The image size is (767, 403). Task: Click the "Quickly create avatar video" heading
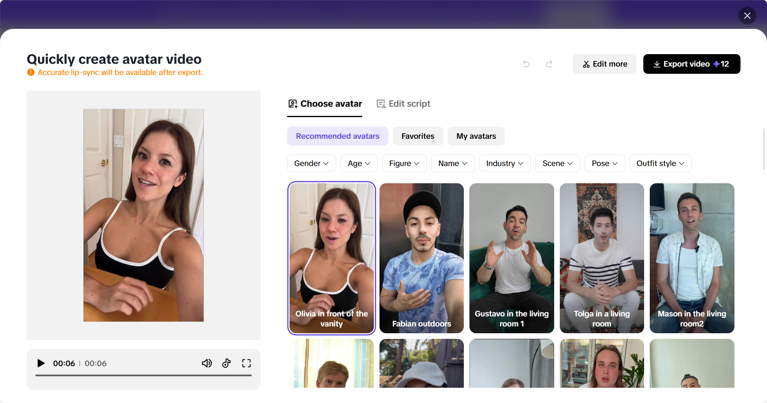click(x=114, y=59)
